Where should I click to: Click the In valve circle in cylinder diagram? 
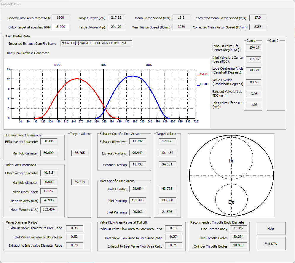point(232,158)
